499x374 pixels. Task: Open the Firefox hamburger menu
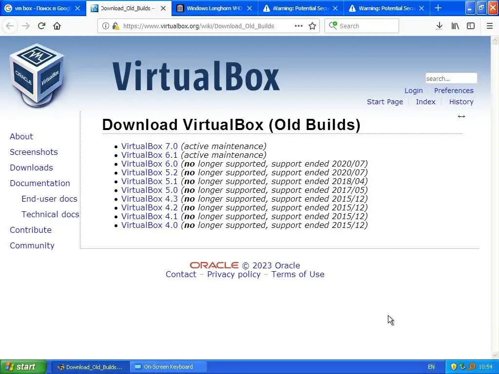click(490, 26)
